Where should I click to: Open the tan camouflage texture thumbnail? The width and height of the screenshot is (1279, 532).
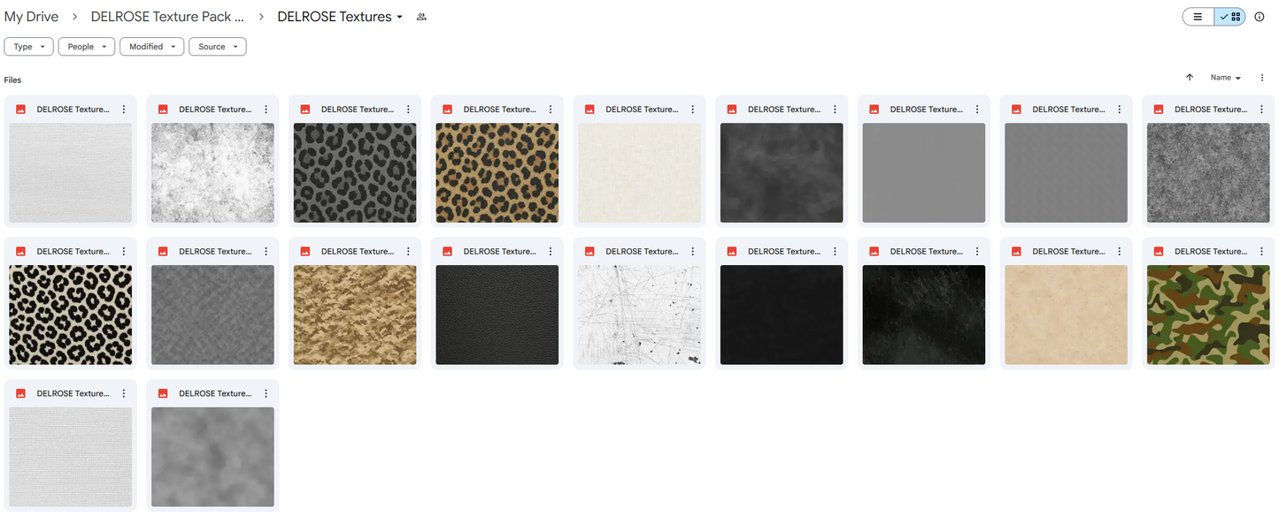click(x=355, y=315)
